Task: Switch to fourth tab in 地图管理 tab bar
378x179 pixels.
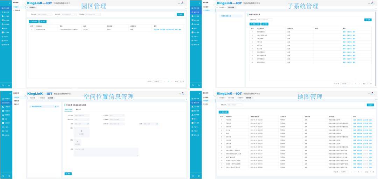Action: [x=248, y=98]
